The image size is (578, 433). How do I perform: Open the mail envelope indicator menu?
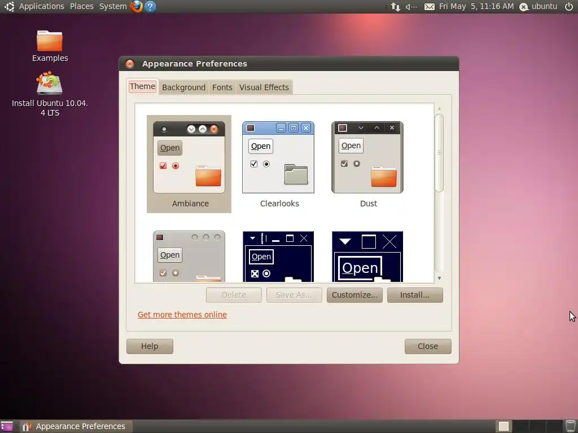click(x=429, y=7)
